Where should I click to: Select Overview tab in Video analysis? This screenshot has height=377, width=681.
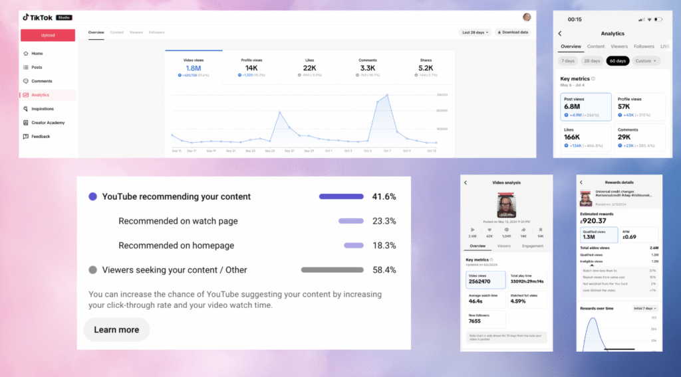click(477, 246)
